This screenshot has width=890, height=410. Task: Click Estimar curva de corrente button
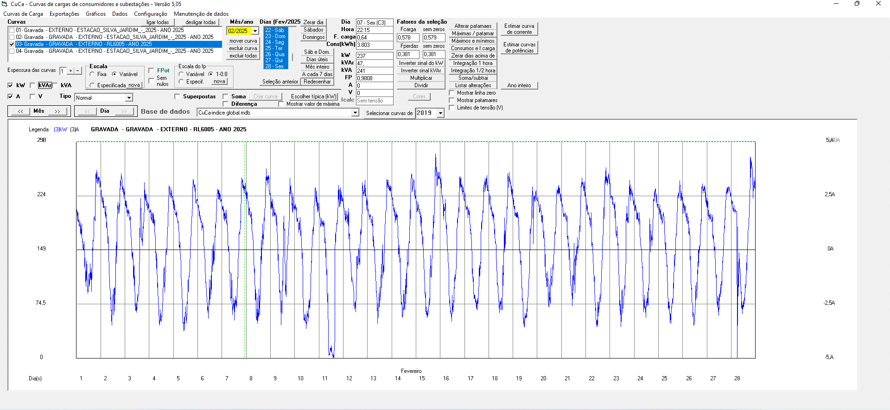coord(519,29)
